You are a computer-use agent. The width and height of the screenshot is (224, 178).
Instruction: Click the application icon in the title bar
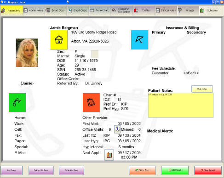(2, 2)
